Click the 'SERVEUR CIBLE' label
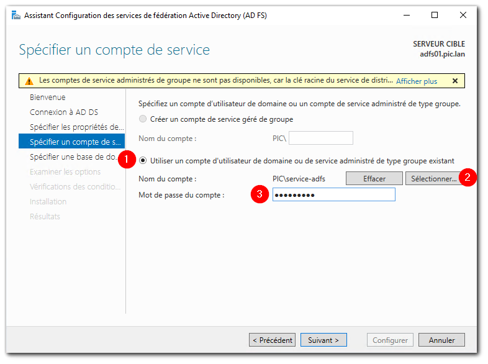The height and width of the screenshot is (364, 488). [x=439, y=44]
